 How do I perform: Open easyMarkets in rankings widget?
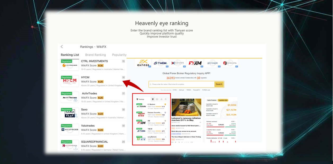point(151,139)
